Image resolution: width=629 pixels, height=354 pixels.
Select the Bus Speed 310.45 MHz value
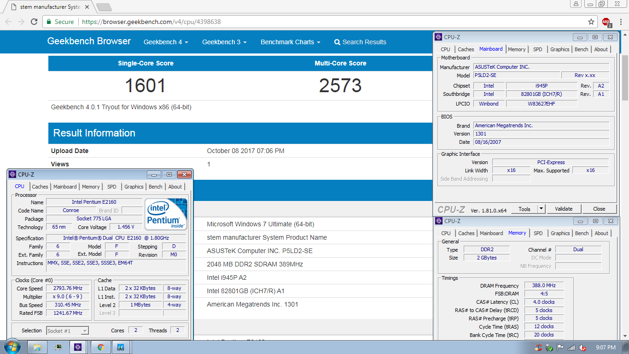click(68, 305)
